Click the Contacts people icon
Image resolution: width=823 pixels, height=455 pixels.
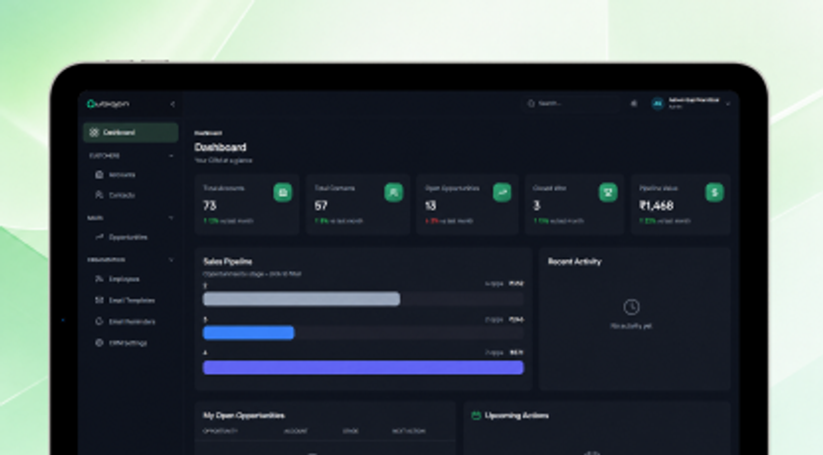click(99, 195)
